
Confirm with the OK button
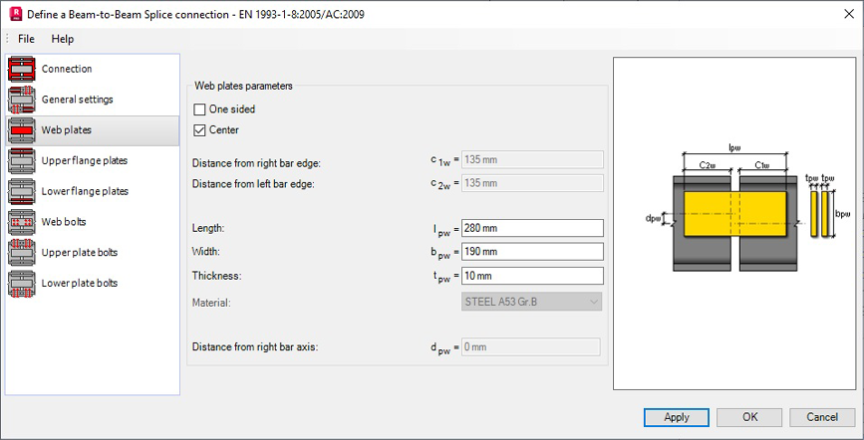click(x=750, y=417)
